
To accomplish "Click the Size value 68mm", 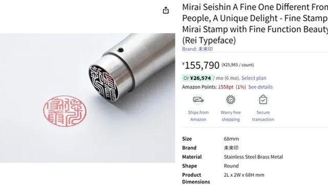I will (231, 139).
